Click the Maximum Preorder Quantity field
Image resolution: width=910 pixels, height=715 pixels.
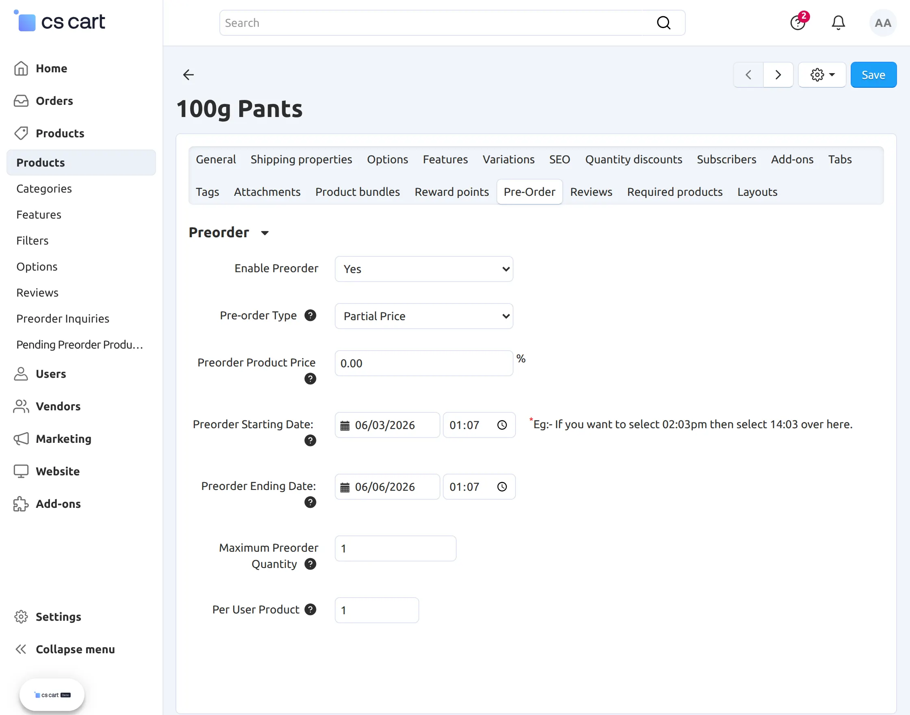pos(395,548)
